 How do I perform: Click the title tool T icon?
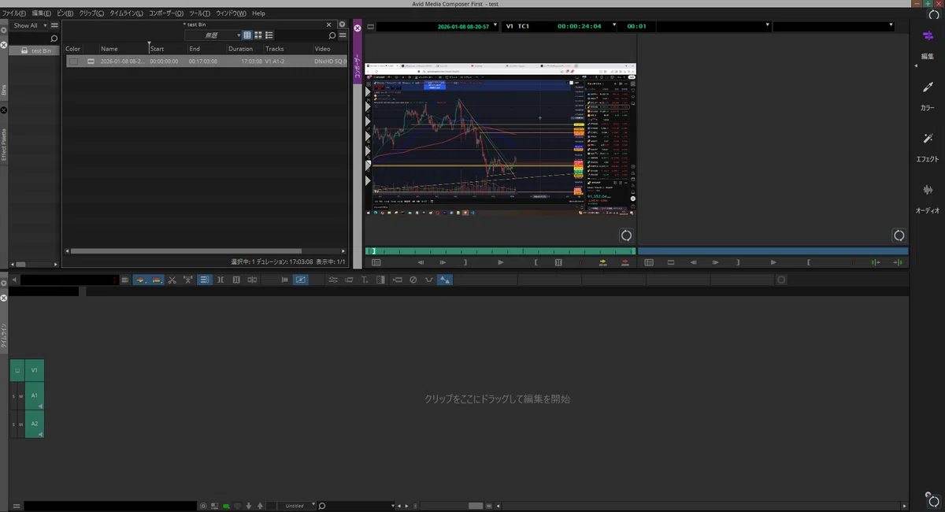365,280
